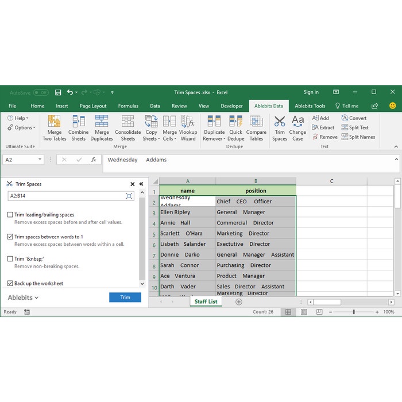402x402 pixels.
Task: Open the Undo history dropdown arrow
Action: (76, 92)
